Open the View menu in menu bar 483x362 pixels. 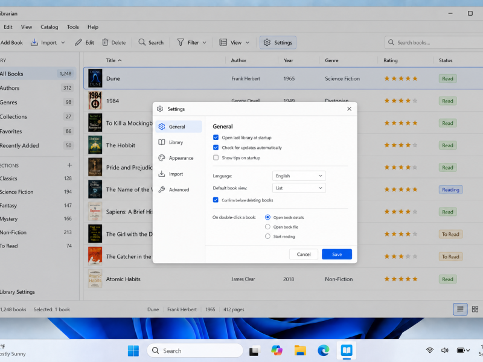27,27
